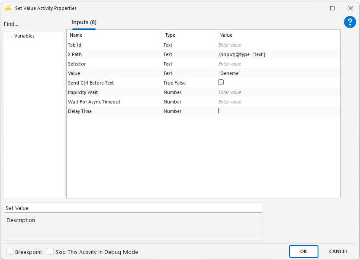
Task: Click the Implicity Wait value field
Action: [x=278, y=92]
